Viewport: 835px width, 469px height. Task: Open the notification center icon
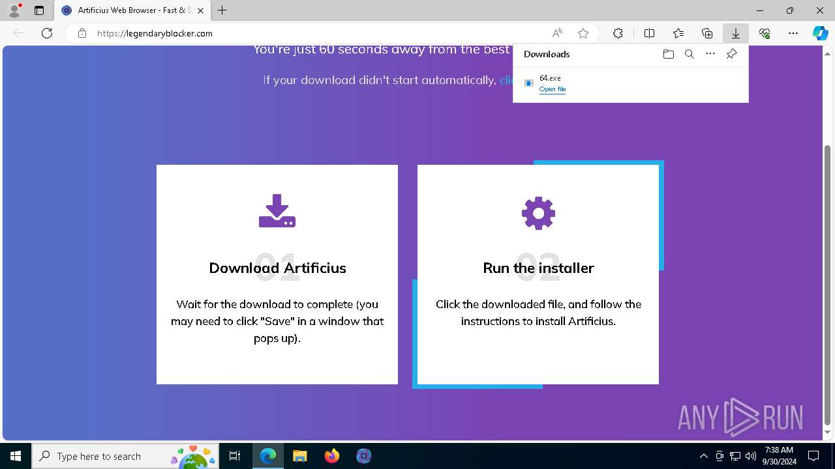point(813,456)
